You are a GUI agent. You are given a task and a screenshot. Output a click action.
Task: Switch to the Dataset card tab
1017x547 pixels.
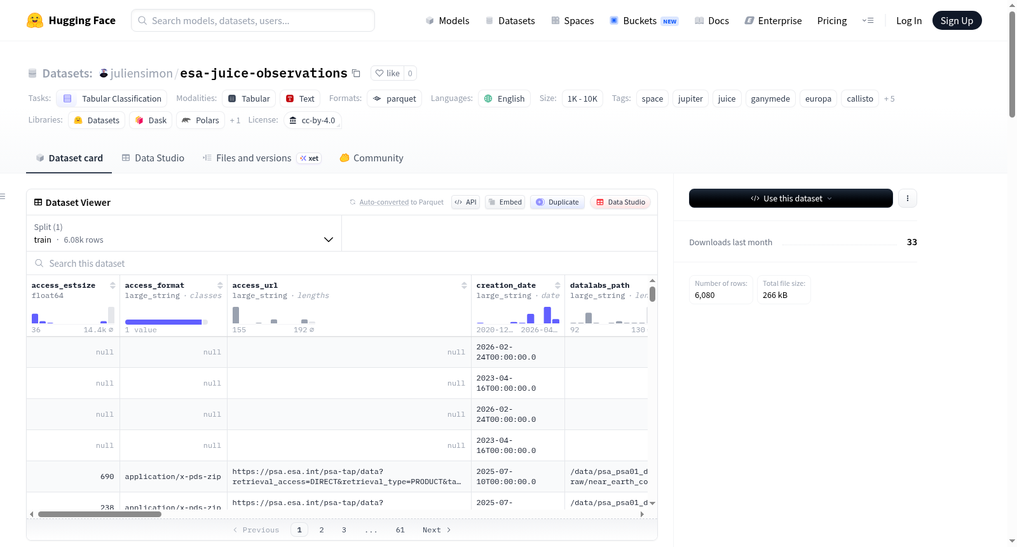click(x=69, y=158)
